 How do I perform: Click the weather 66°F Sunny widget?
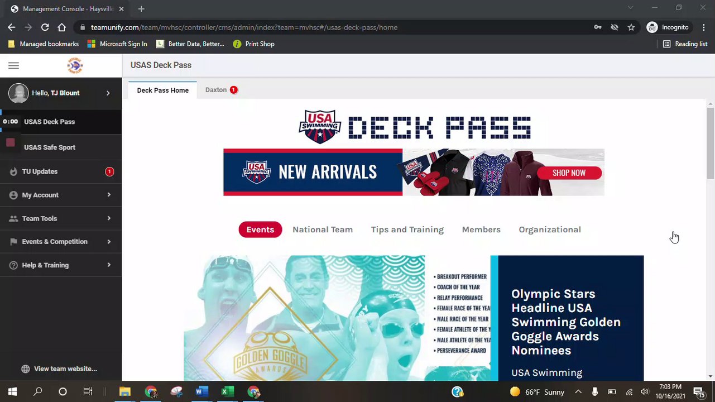tap(536, 392)
